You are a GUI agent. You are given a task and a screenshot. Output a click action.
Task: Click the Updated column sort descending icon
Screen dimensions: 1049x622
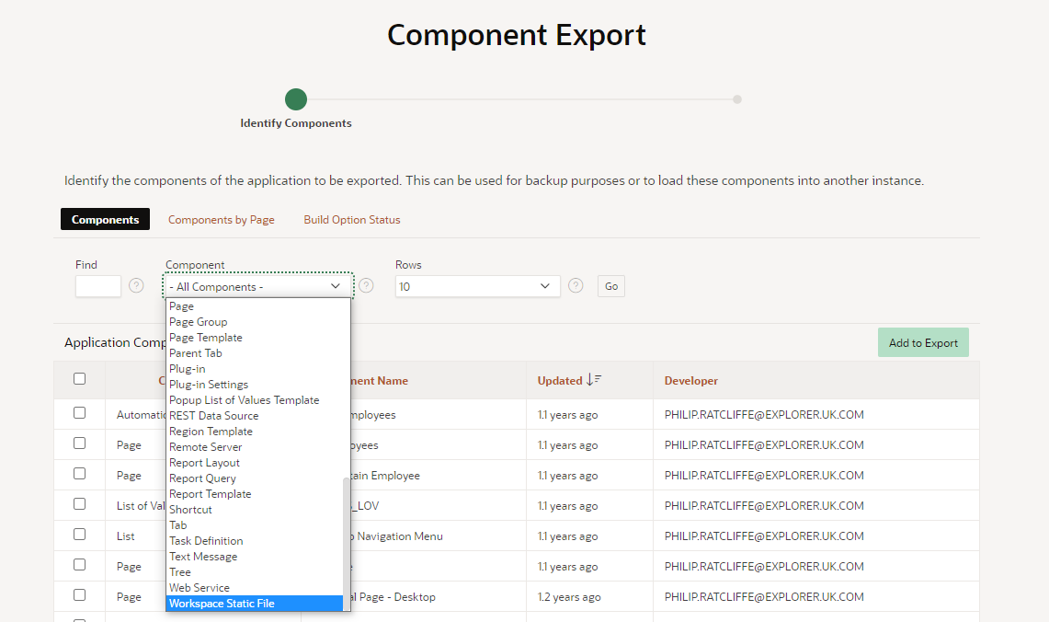coord(593,380)
